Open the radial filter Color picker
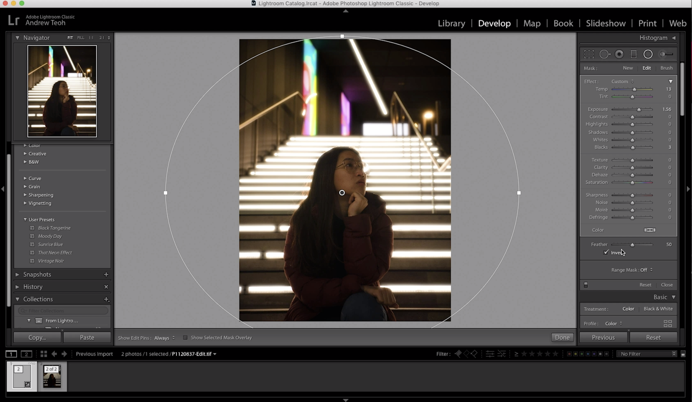 point(650,230)
